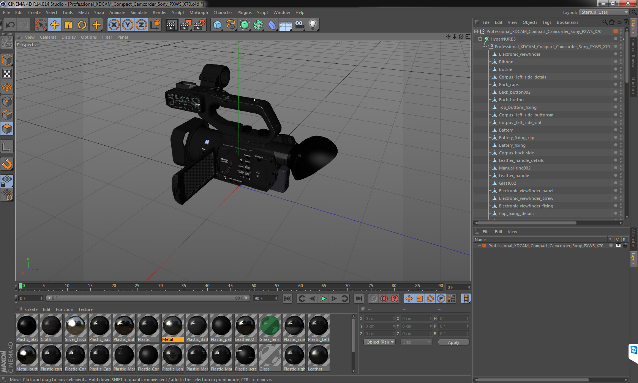
Task: Click the Objects manager search icon
Action: (x=605, y=22)
